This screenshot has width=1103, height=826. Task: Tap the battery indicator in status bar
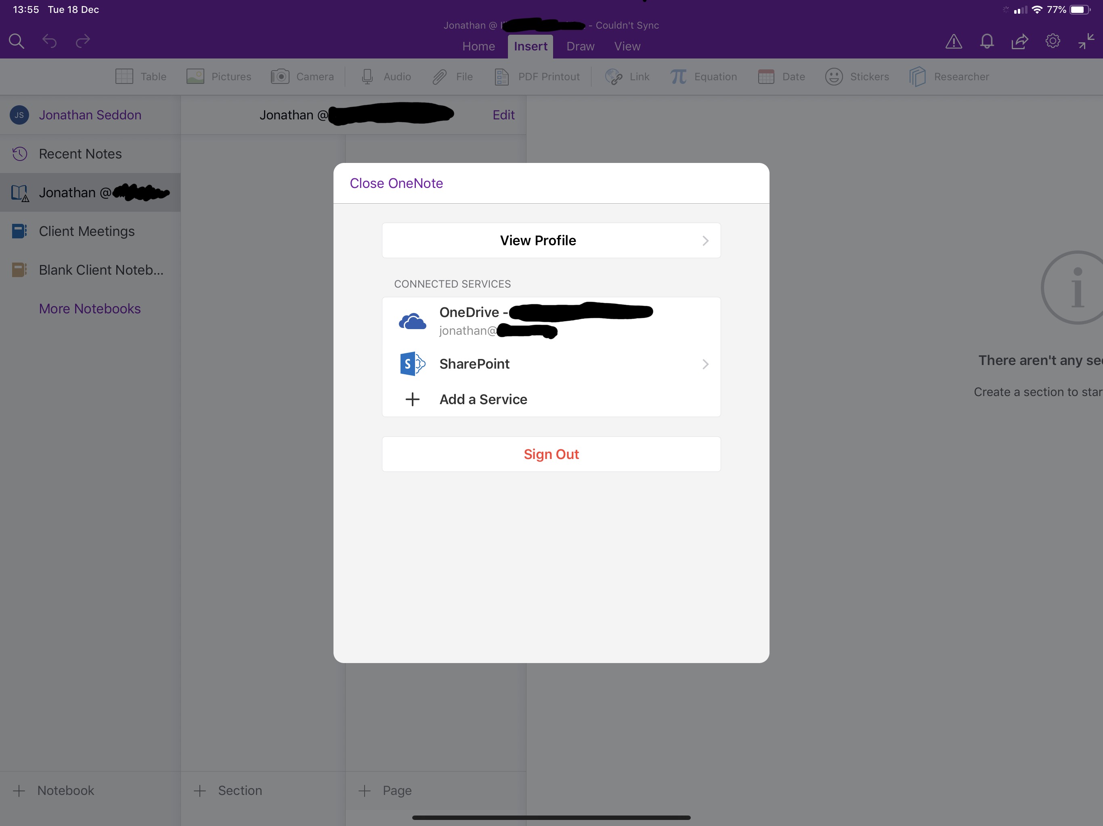[x=1080, y=9]
